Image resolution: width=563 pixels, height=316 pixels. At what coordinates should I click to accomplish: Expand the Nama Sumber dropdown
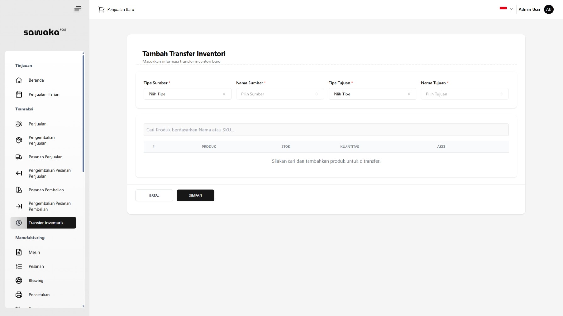point(280,94)
